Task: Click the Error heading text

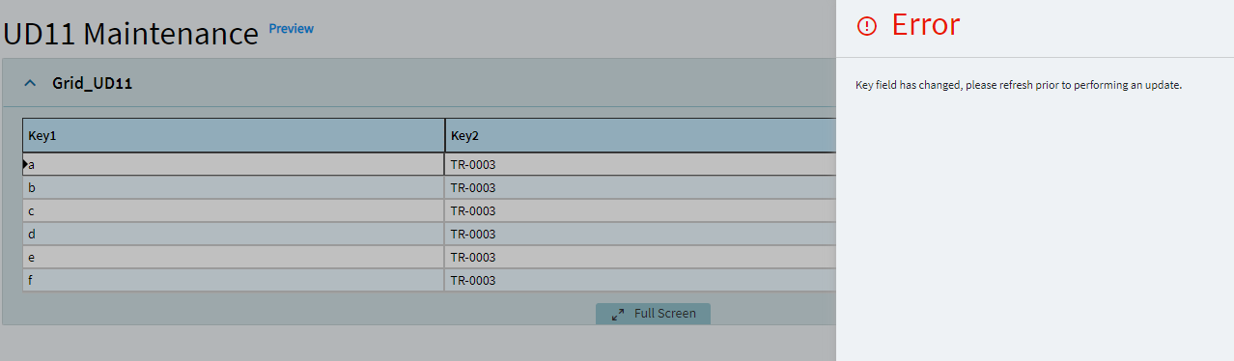Action: point(925,25)
